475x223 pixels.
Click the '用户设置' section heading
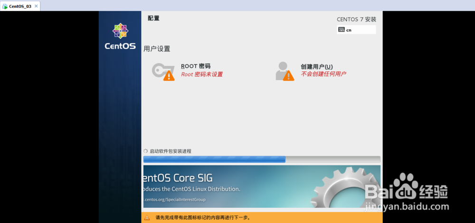pos(157,49)
